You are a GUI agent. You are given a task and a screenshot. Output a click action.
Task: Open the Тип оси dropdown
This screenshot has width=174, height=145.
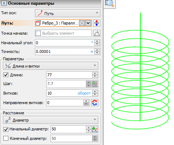coord(68,13)
